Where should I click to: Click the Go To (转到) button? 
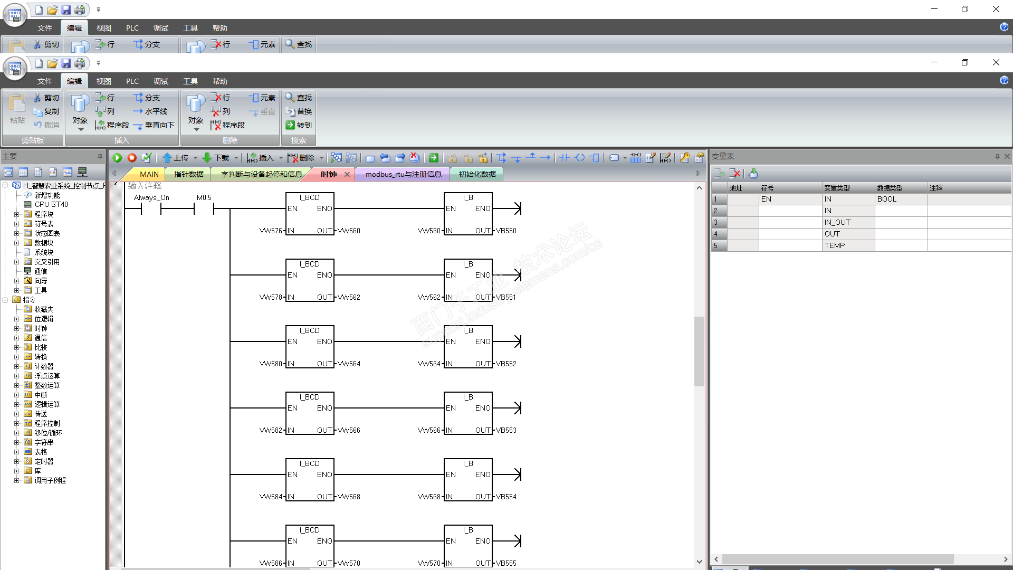(x=299, y=125)
